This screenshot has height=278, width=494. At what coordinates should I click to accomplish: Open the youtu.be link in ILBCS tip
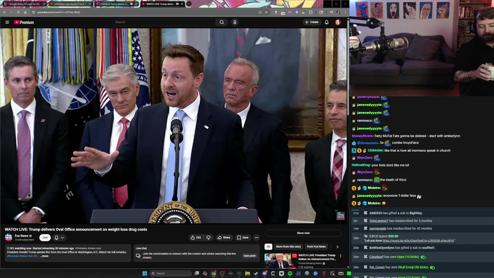[x=418, y=241]
